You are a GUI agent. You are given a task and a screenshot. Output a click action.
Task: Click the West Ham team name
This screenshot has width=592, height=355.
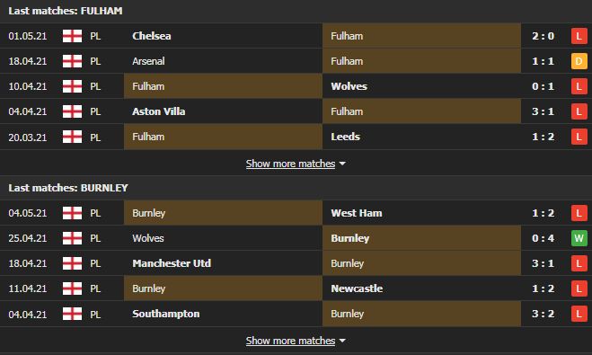point(357,213)
